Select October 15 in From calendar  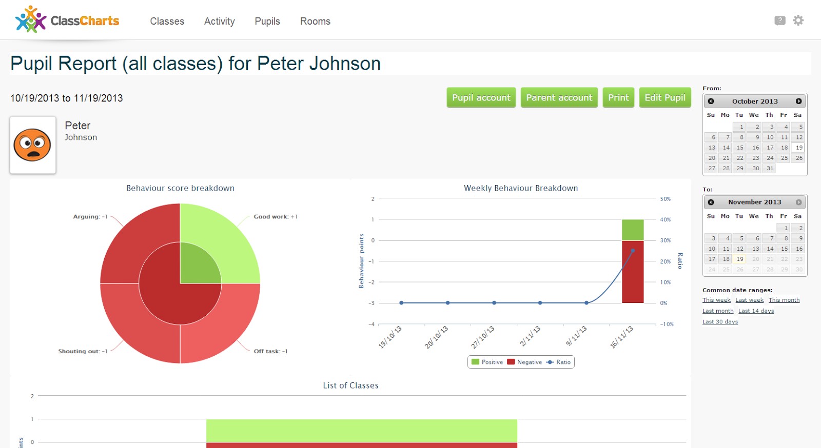739,148
